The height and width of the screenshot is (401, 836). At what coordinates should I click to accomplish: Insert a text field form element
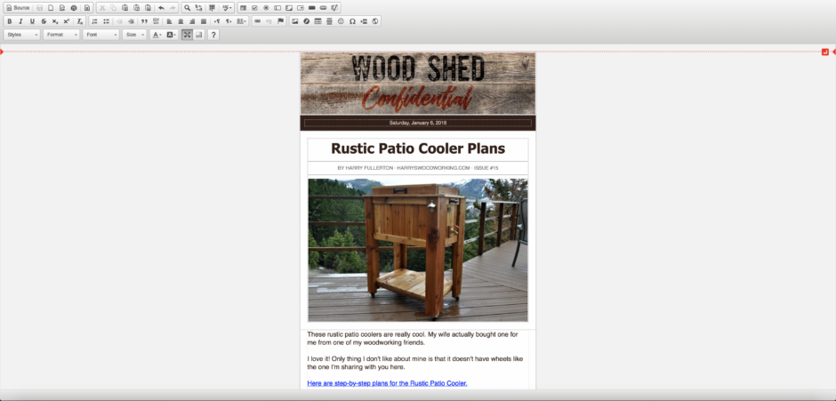tap(277, 8)
